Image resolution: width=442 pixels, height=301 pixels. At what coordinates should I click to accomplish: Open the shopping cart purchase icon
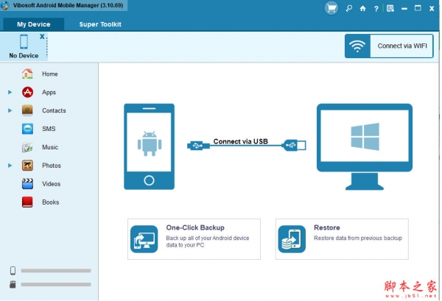click(x=331, y=8)
